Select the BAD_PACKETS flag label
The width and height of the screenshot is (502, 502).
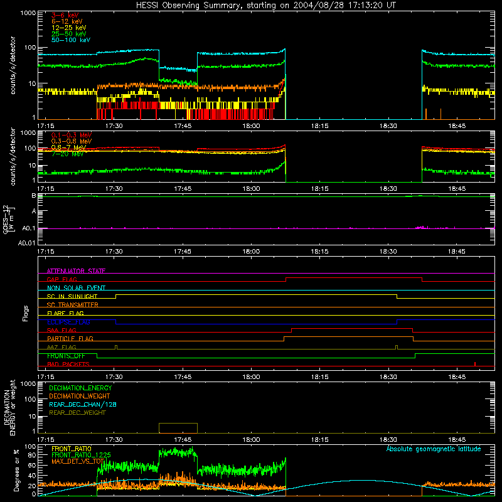pyautogui.click(x=68, y=364)
